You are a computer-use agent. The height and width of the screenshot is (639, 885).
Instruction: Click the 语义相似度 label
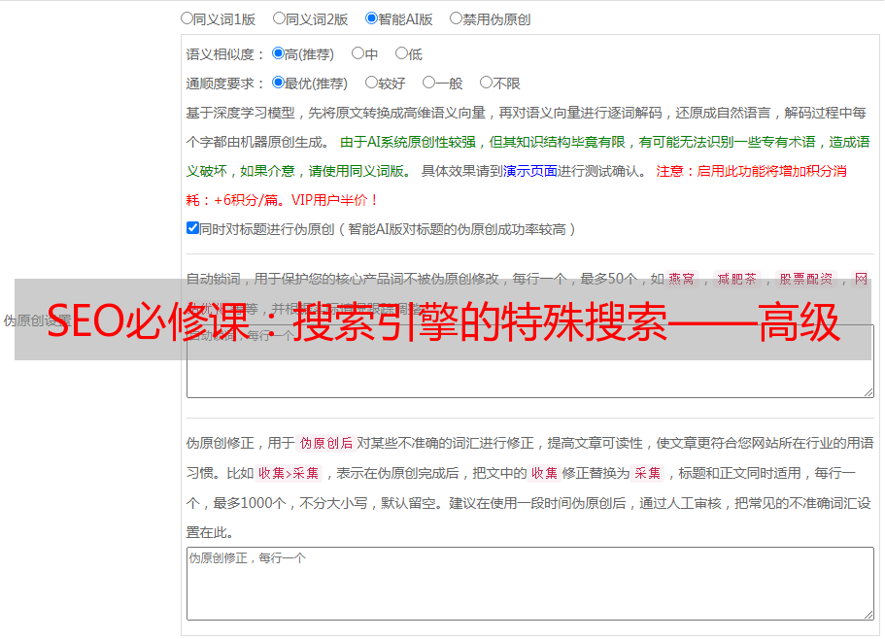(225, 54)
